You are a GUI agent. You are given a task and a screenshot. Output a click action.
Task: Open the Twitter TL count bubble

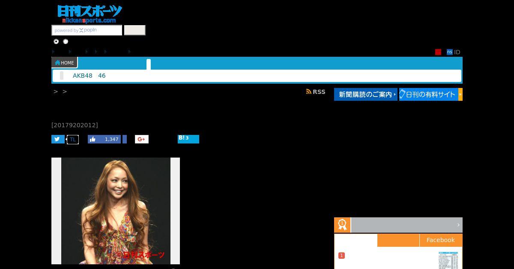(x=73, y=140)
